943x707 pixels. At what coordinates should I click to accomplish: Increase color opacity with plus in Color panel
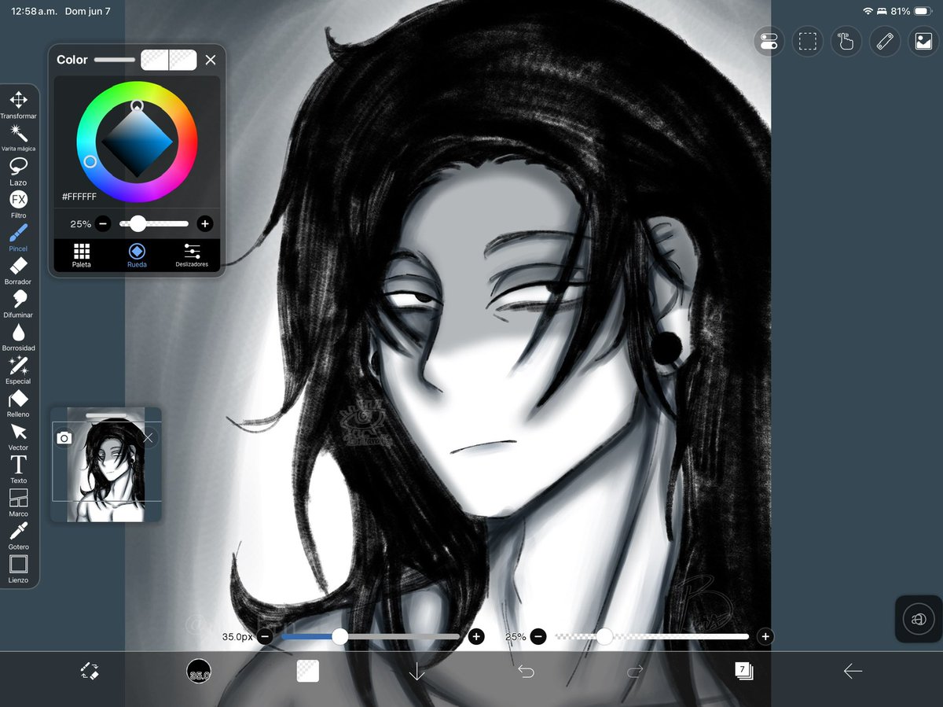pos(205,224)
